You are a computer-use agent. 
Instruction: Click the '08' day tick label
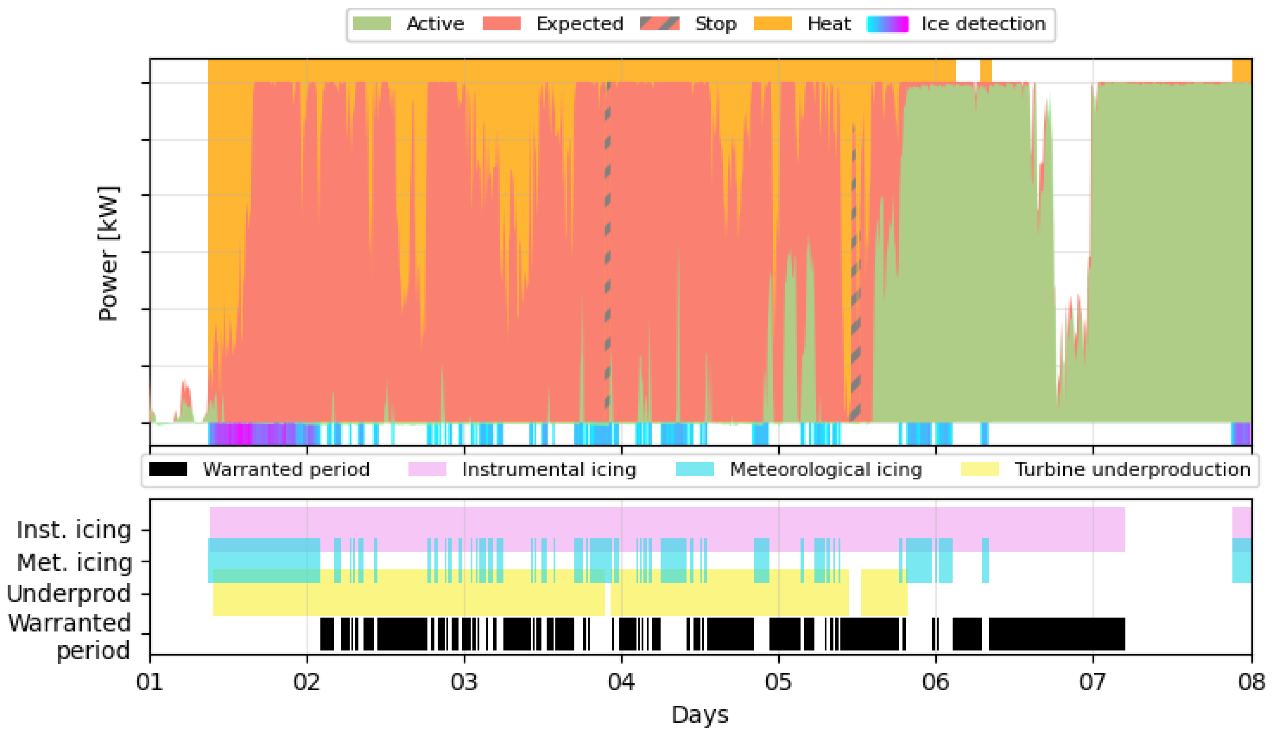coord(1252,682)
